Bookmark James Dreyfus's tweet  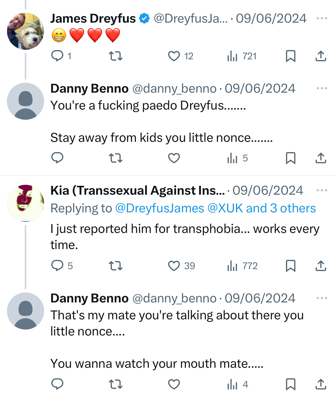click(290, 56)
